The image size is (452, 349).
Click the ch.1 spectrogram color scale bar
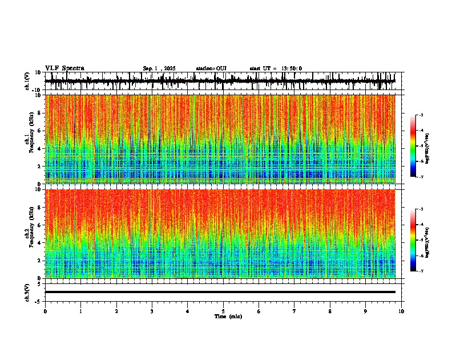click(x=413, y=146)
